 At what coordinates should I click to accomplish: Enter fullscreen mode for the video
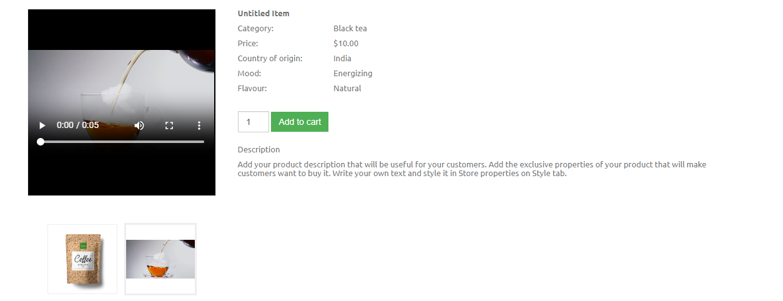pyautogui.click(x=169, y=126)
